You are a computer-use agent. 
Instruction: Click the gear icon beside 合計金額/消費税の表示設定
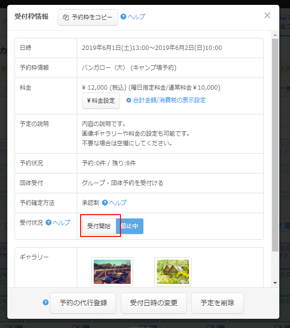[x=129, y=100]
